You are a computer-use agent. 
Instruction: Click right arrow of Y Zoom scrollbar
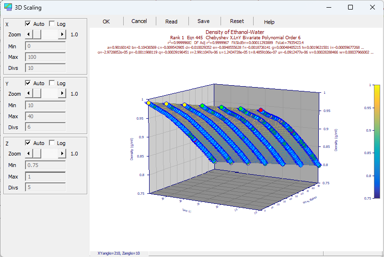pos(62,94)
